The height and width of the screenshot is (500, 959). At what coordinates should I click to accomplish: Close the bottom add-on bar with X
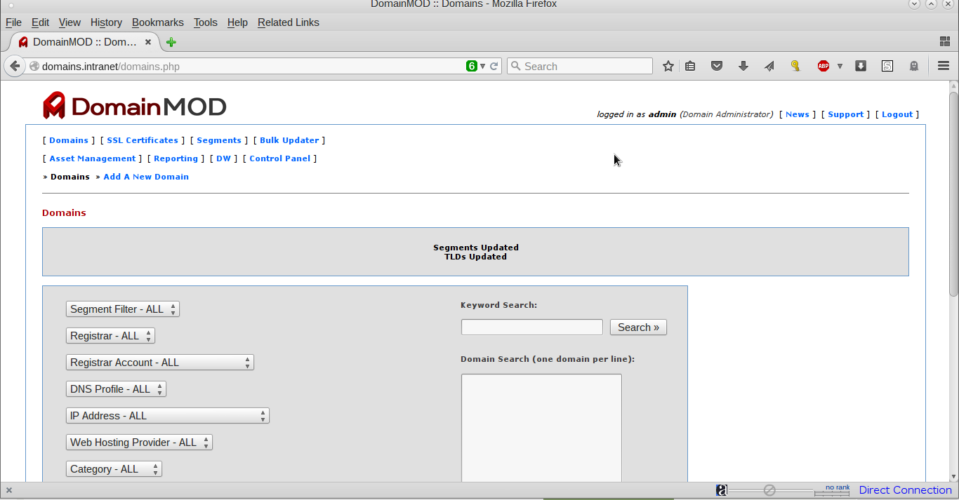(x=8, y=490)
